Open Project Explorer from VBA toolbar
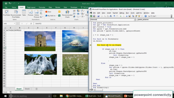 coord(133,16)
